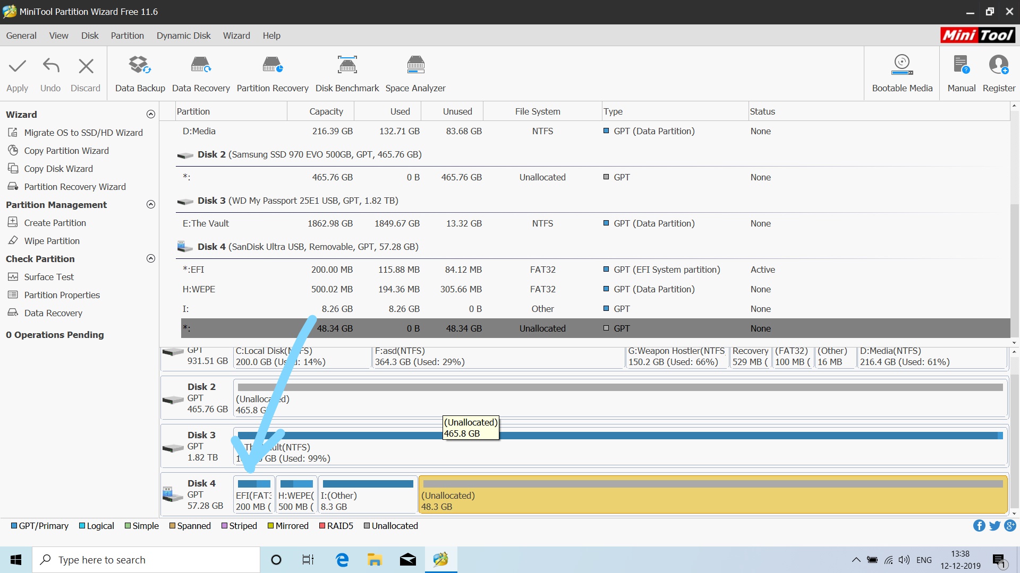
Task: Click the Windows Start button
Action: [x=16, y=560]
